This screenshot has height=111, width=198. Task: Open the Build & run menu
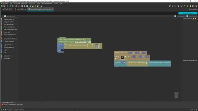point(32,4)
